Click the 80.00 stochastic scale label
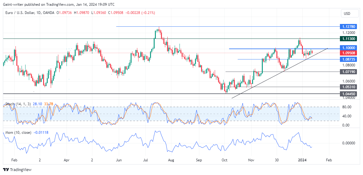Viewport: 363px width, 175px height. click(x=347, y=107)
